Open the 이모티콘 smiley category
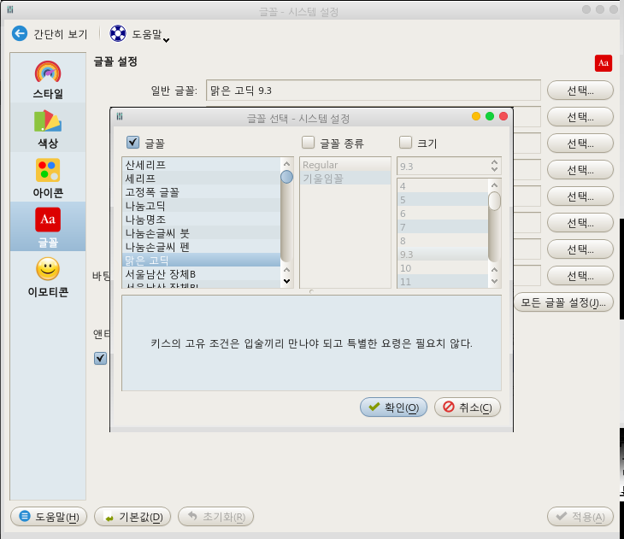 (48, 277)
